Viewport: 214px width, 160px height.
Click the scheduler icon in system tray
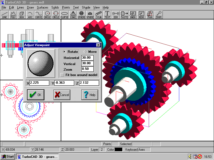(195, 157)
